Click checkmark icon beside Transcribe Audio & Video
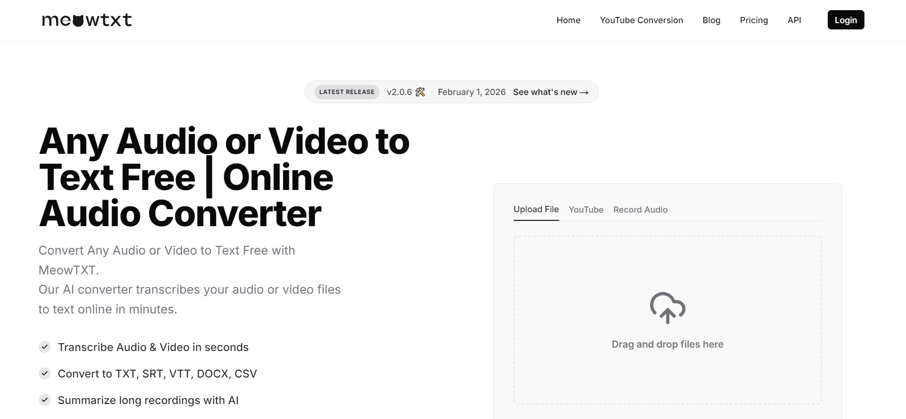The height and width of the screenshot is (419, 906). pyautogui.click(x=45, y=347)
